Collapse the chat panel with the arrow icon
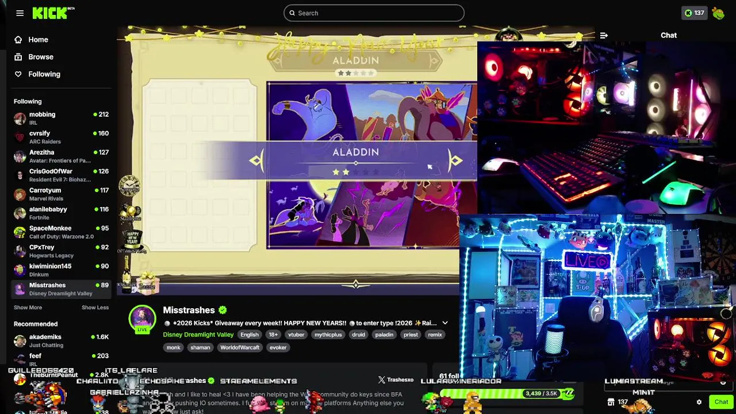 (x=604, y=35)
